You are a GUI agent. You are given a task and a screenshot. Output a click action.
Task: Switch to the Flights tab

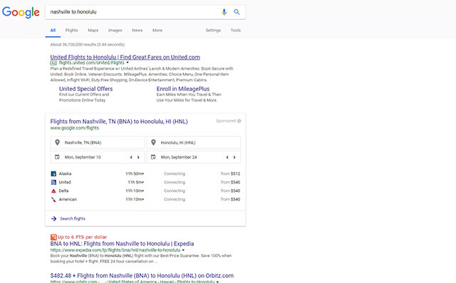click(71, 30)
